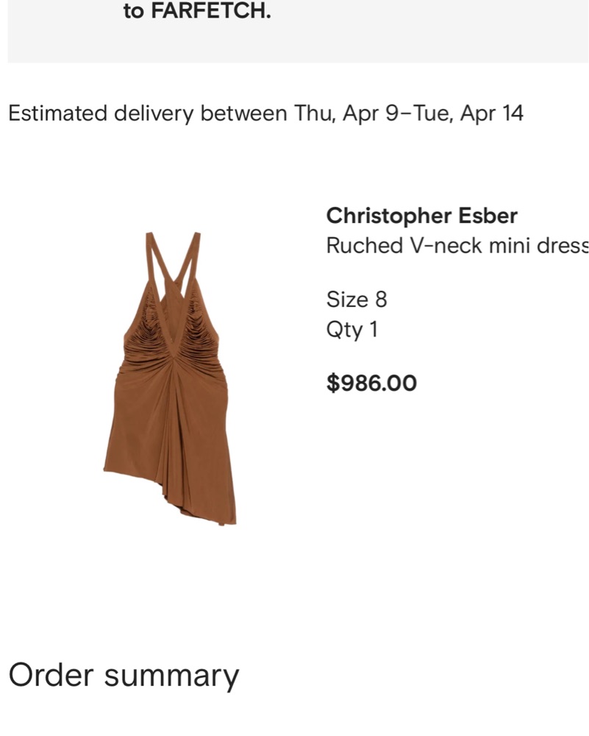Click the Christopher Esber brand name
This screenshot has height=736, width=589.
(x=421, y=216)
